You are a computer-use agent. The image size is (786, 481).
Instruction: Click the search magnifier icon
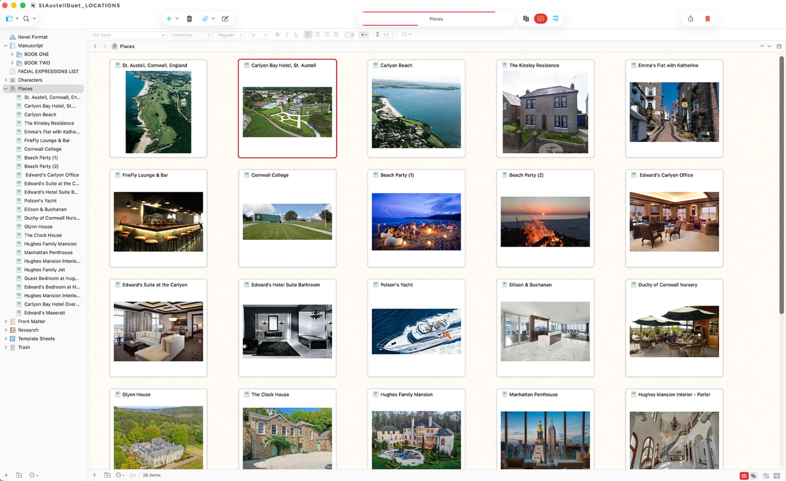click(x=26, y=18)
